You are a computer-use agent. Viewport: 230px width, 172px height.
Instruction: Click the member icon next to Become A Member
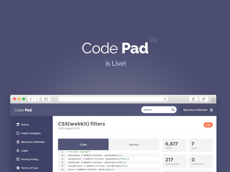[212, 110]
